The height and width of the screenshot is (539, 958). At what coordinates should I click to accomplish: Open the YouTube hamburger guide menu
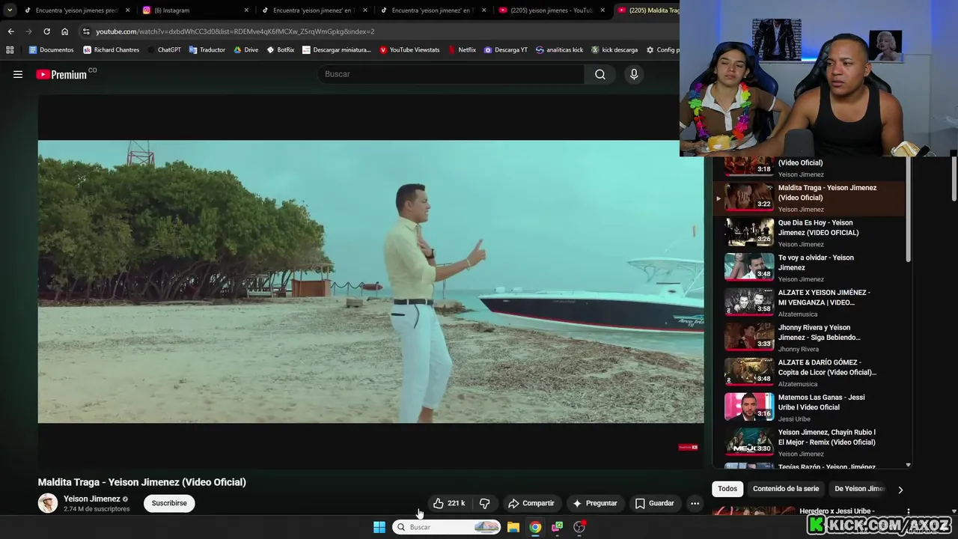click(x=18, y=74)
